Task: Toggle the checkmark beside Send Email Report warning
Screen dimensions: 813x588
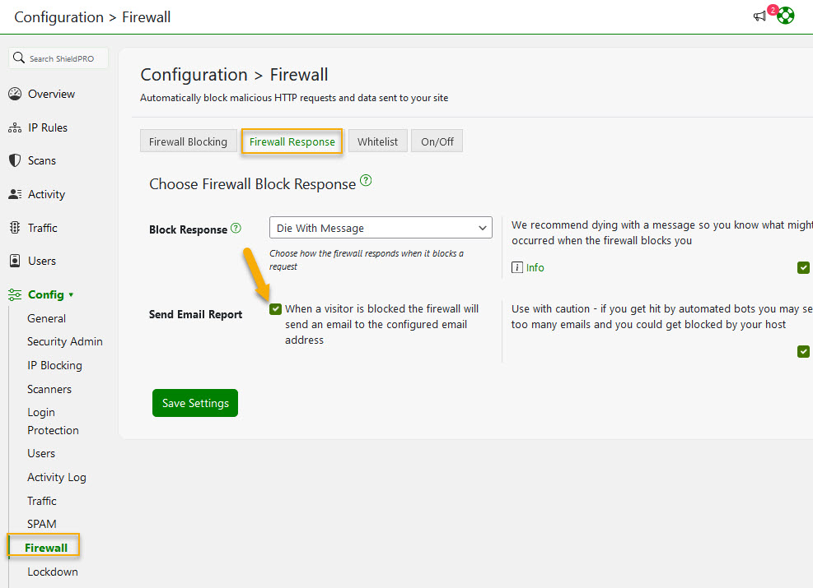Action: pos(803,351)
